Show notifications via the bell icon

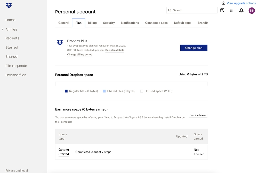241,10
